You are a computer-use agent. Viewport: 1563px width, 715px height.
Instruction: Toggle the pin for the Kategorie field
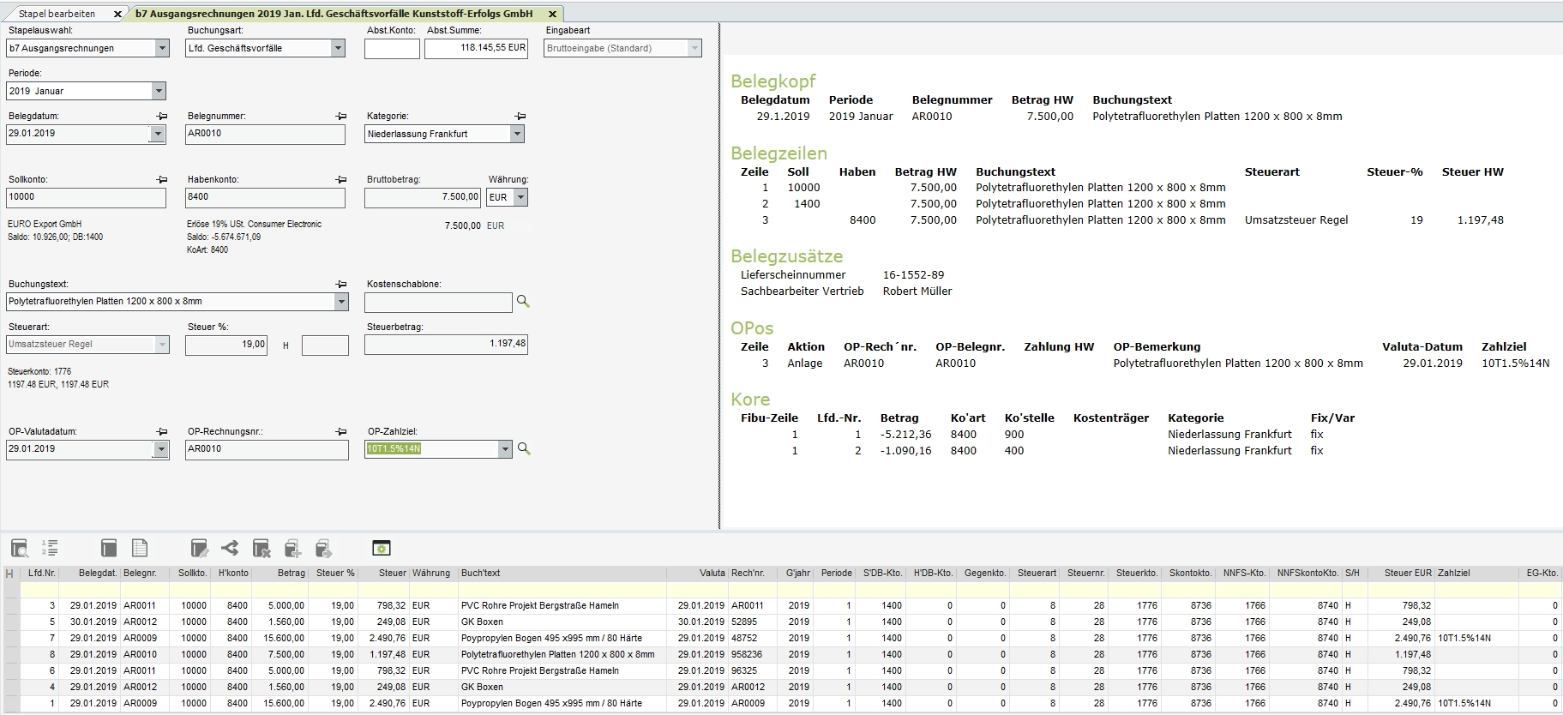point(520,116)
